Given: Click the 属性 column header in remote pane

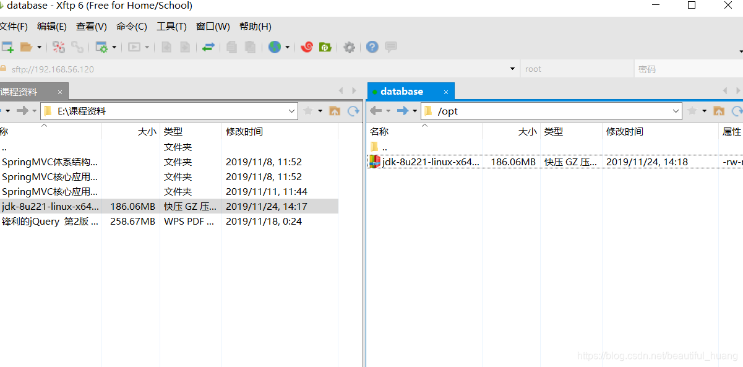Looking at the screenshot, I should [731, 132].
